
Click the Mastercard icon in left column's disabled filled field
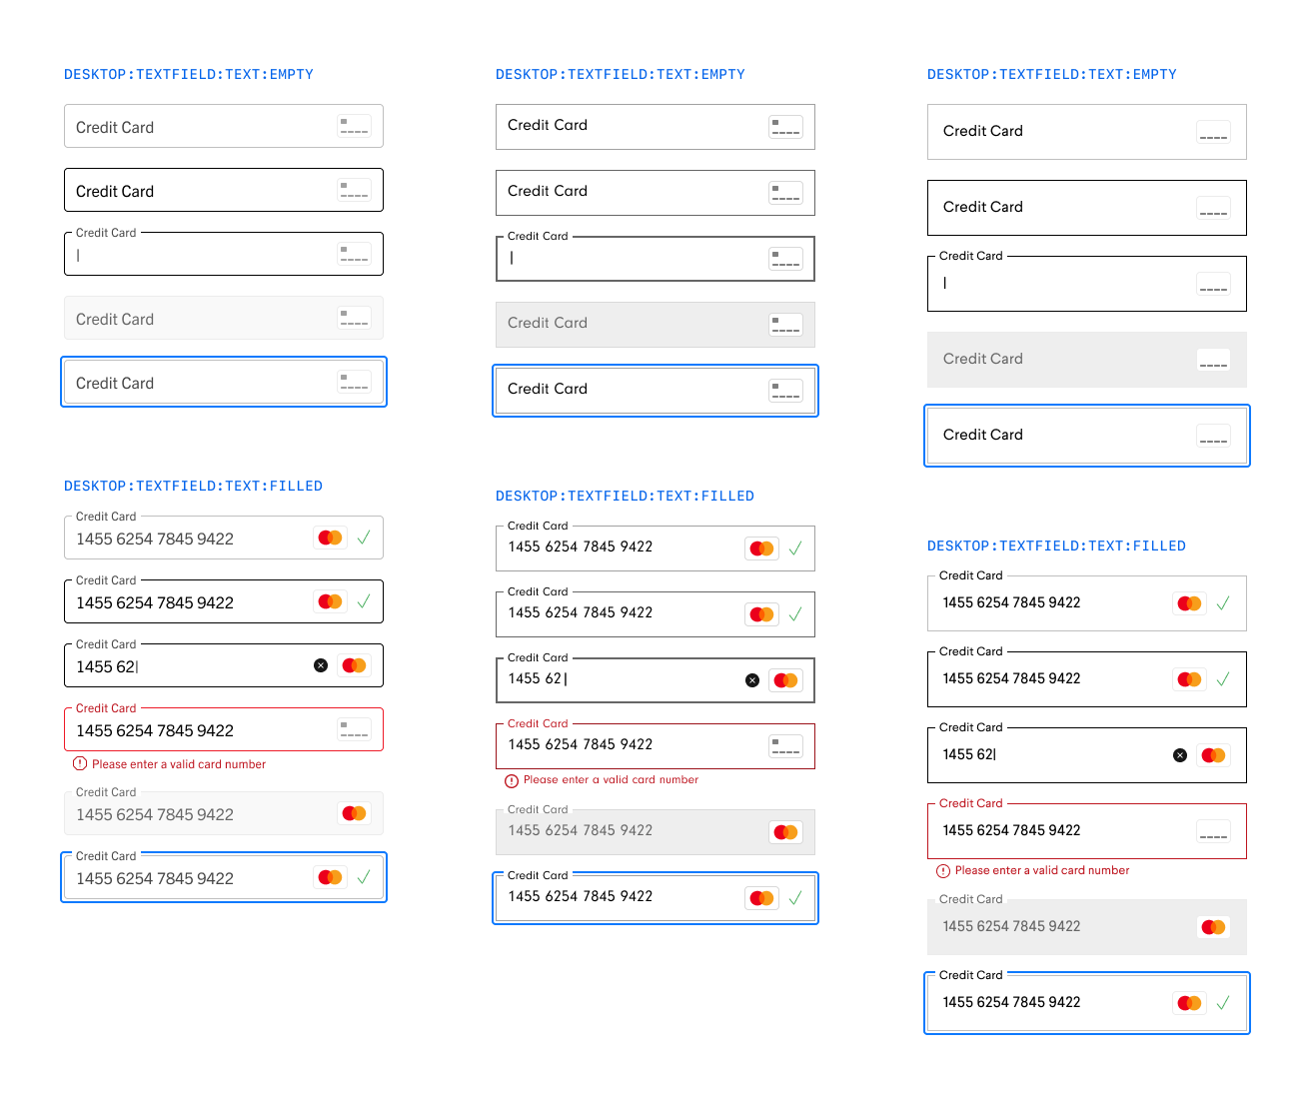tap(354, 813)
